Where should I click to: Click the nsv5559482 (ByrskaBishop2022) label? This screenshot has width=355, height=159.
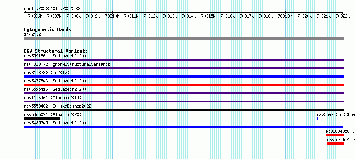(58, 106)
